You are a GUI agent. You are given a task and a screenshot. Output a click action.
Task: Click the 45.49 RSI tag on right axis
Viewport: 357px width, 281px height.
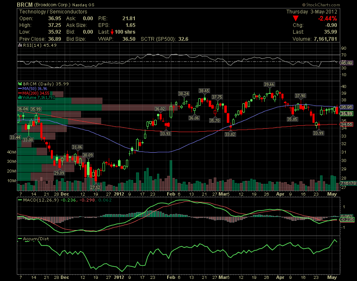point(347,63)
